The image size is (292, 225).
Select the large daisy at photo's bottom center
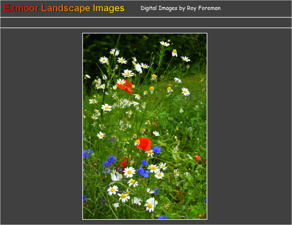pos(151,204)
